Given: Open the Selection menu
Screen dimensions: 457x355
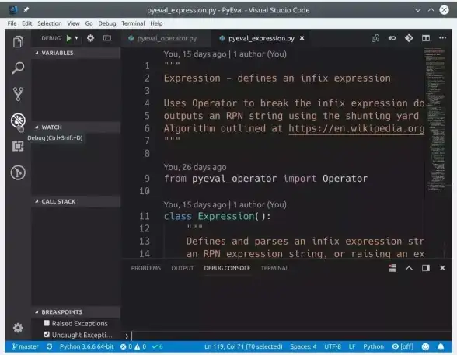Looking at the screenshot, I should click(50, 23).
